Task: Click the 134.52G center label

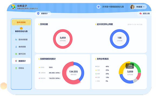Action: [x=73, y=72]
